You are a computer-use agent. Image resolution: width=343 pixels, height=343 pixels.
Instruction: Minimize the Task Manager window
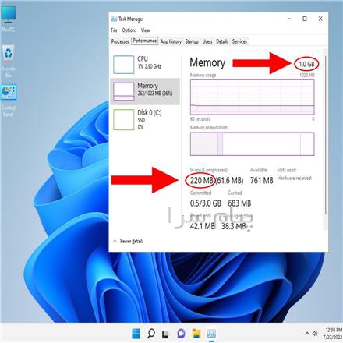point(289,19)
